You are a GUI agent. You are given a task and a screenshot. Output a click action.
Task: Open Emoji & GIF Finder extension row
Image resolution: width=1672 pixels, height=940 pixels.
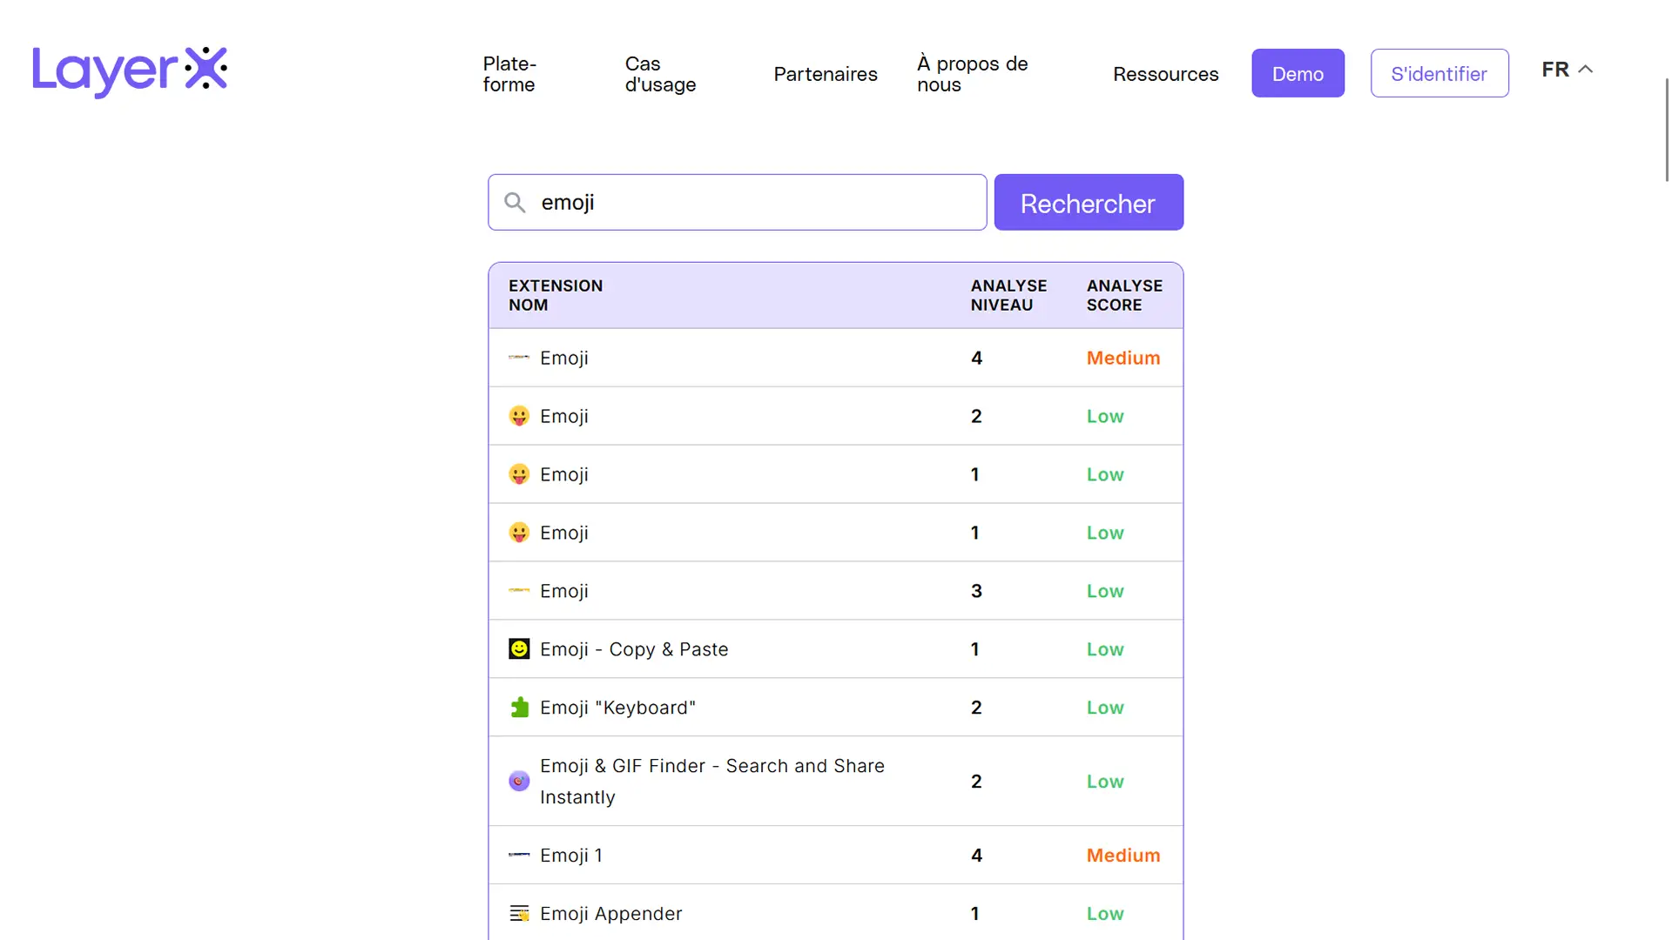[x=835, y=782]
